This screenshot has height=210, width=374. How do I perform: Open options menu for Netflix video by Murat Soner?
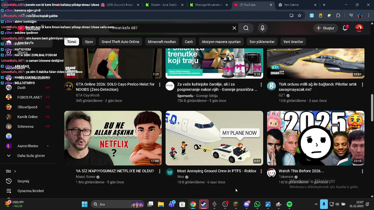[x=160, y=171]
